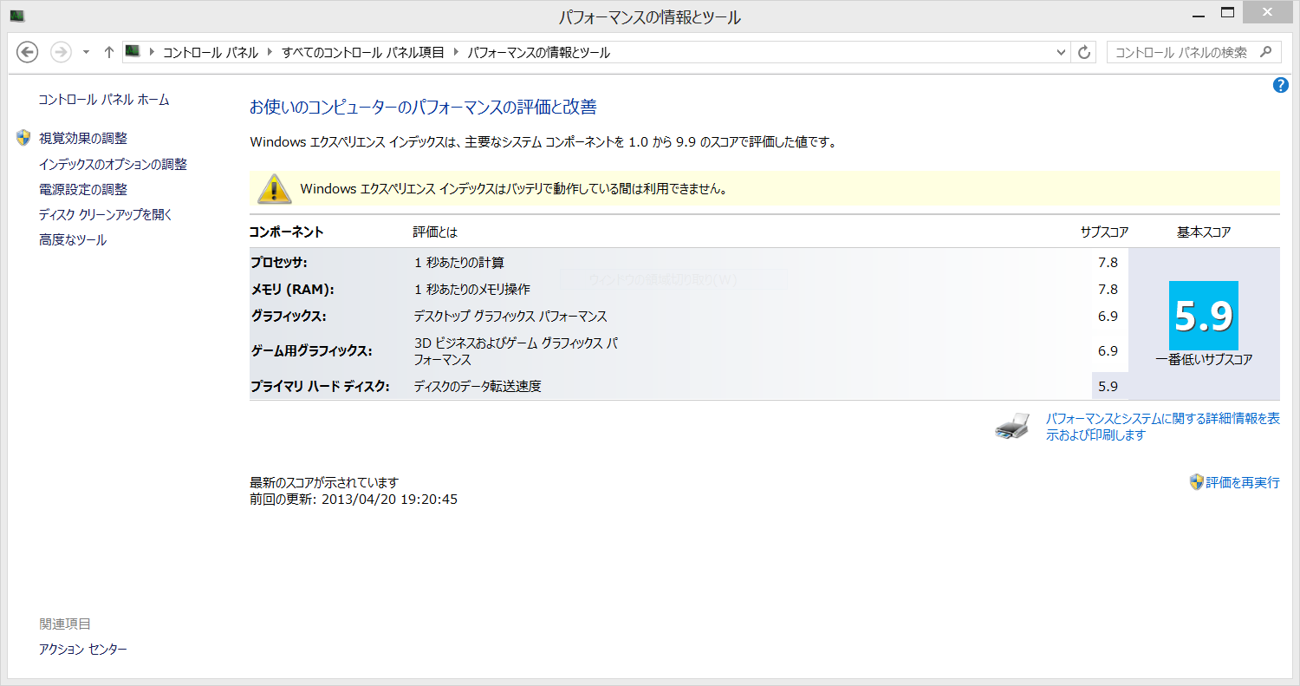
Task: Open the パフォーマンスとシステムに関する詳細情報 print link
Action: (x=1163, y=427)
